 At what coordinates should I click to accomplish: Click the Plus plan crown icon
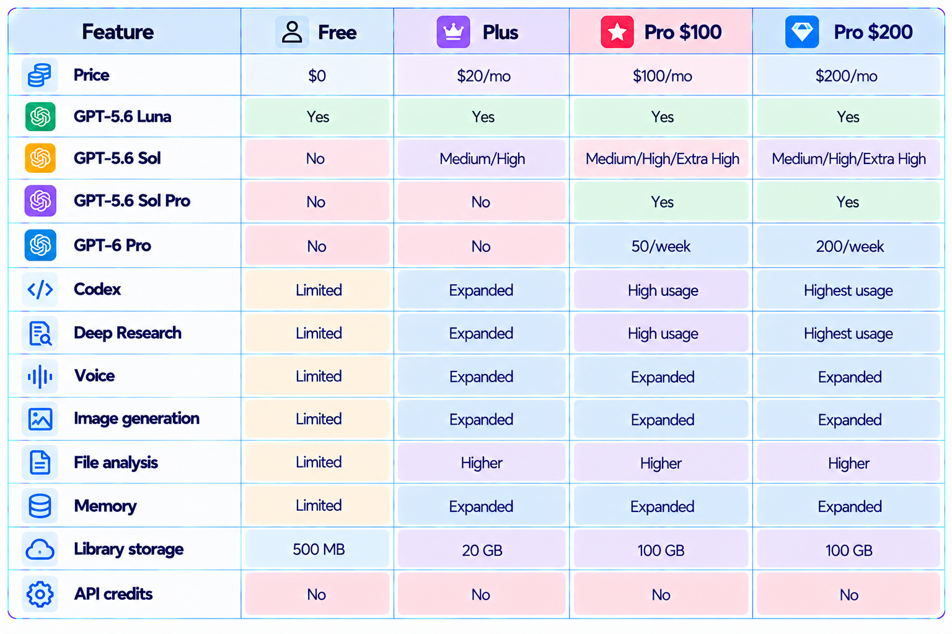click(454, 32)
